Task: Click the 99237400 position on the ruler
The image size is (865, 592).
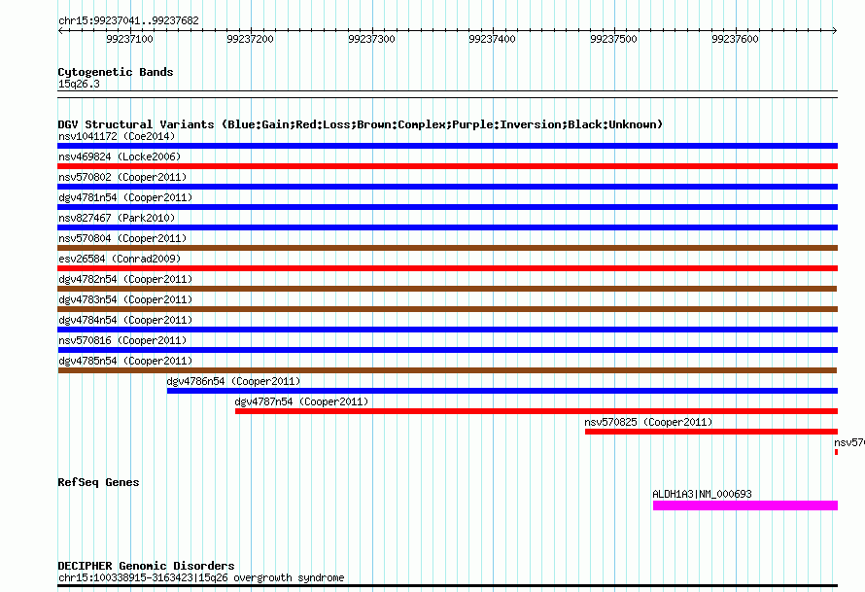Action: (x=492, y=39)
